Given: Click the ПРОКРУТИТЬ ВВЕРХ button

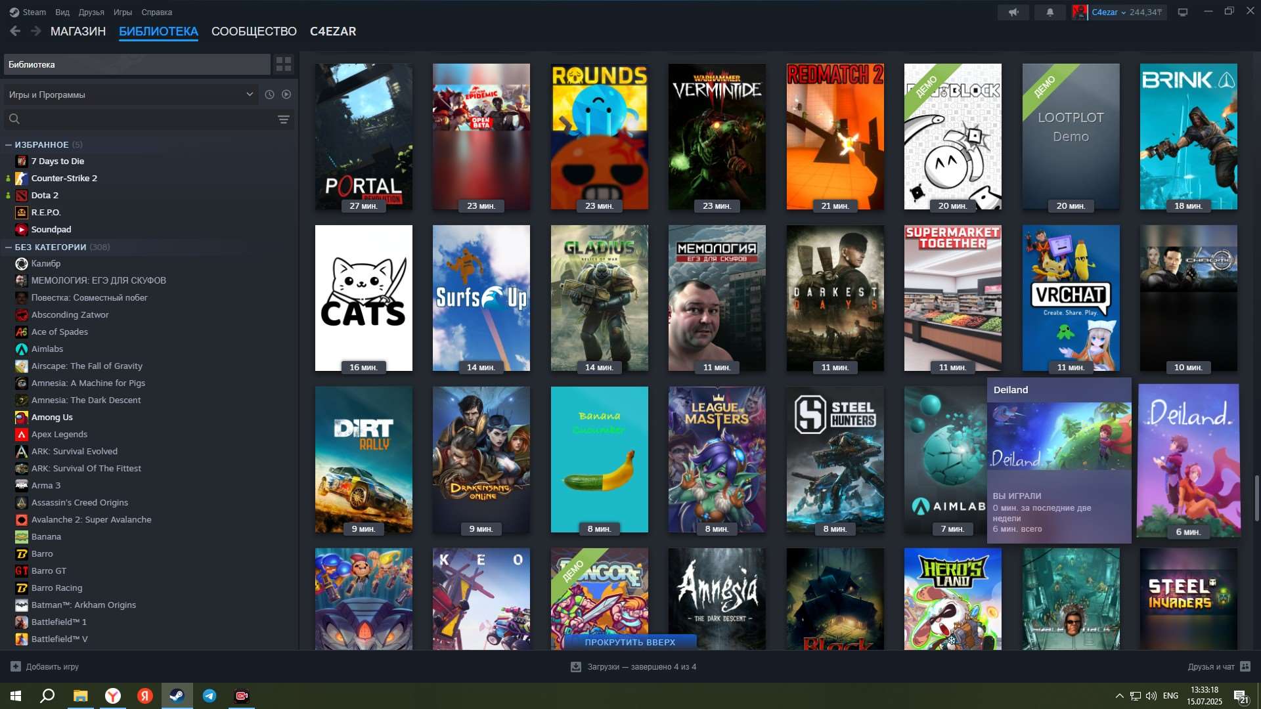Looking at the screenshot, I should pos(630,642).
